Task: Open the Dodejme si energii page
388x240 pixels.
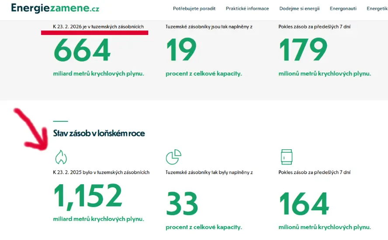Action: coord(298,9)
